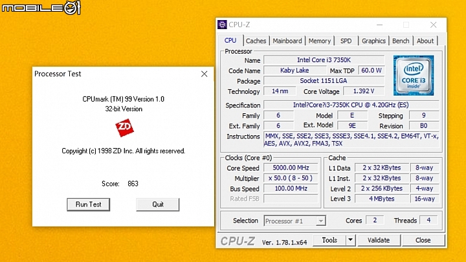Go to the SPD tab
466x262 pixels.
[x=346, y=41]
